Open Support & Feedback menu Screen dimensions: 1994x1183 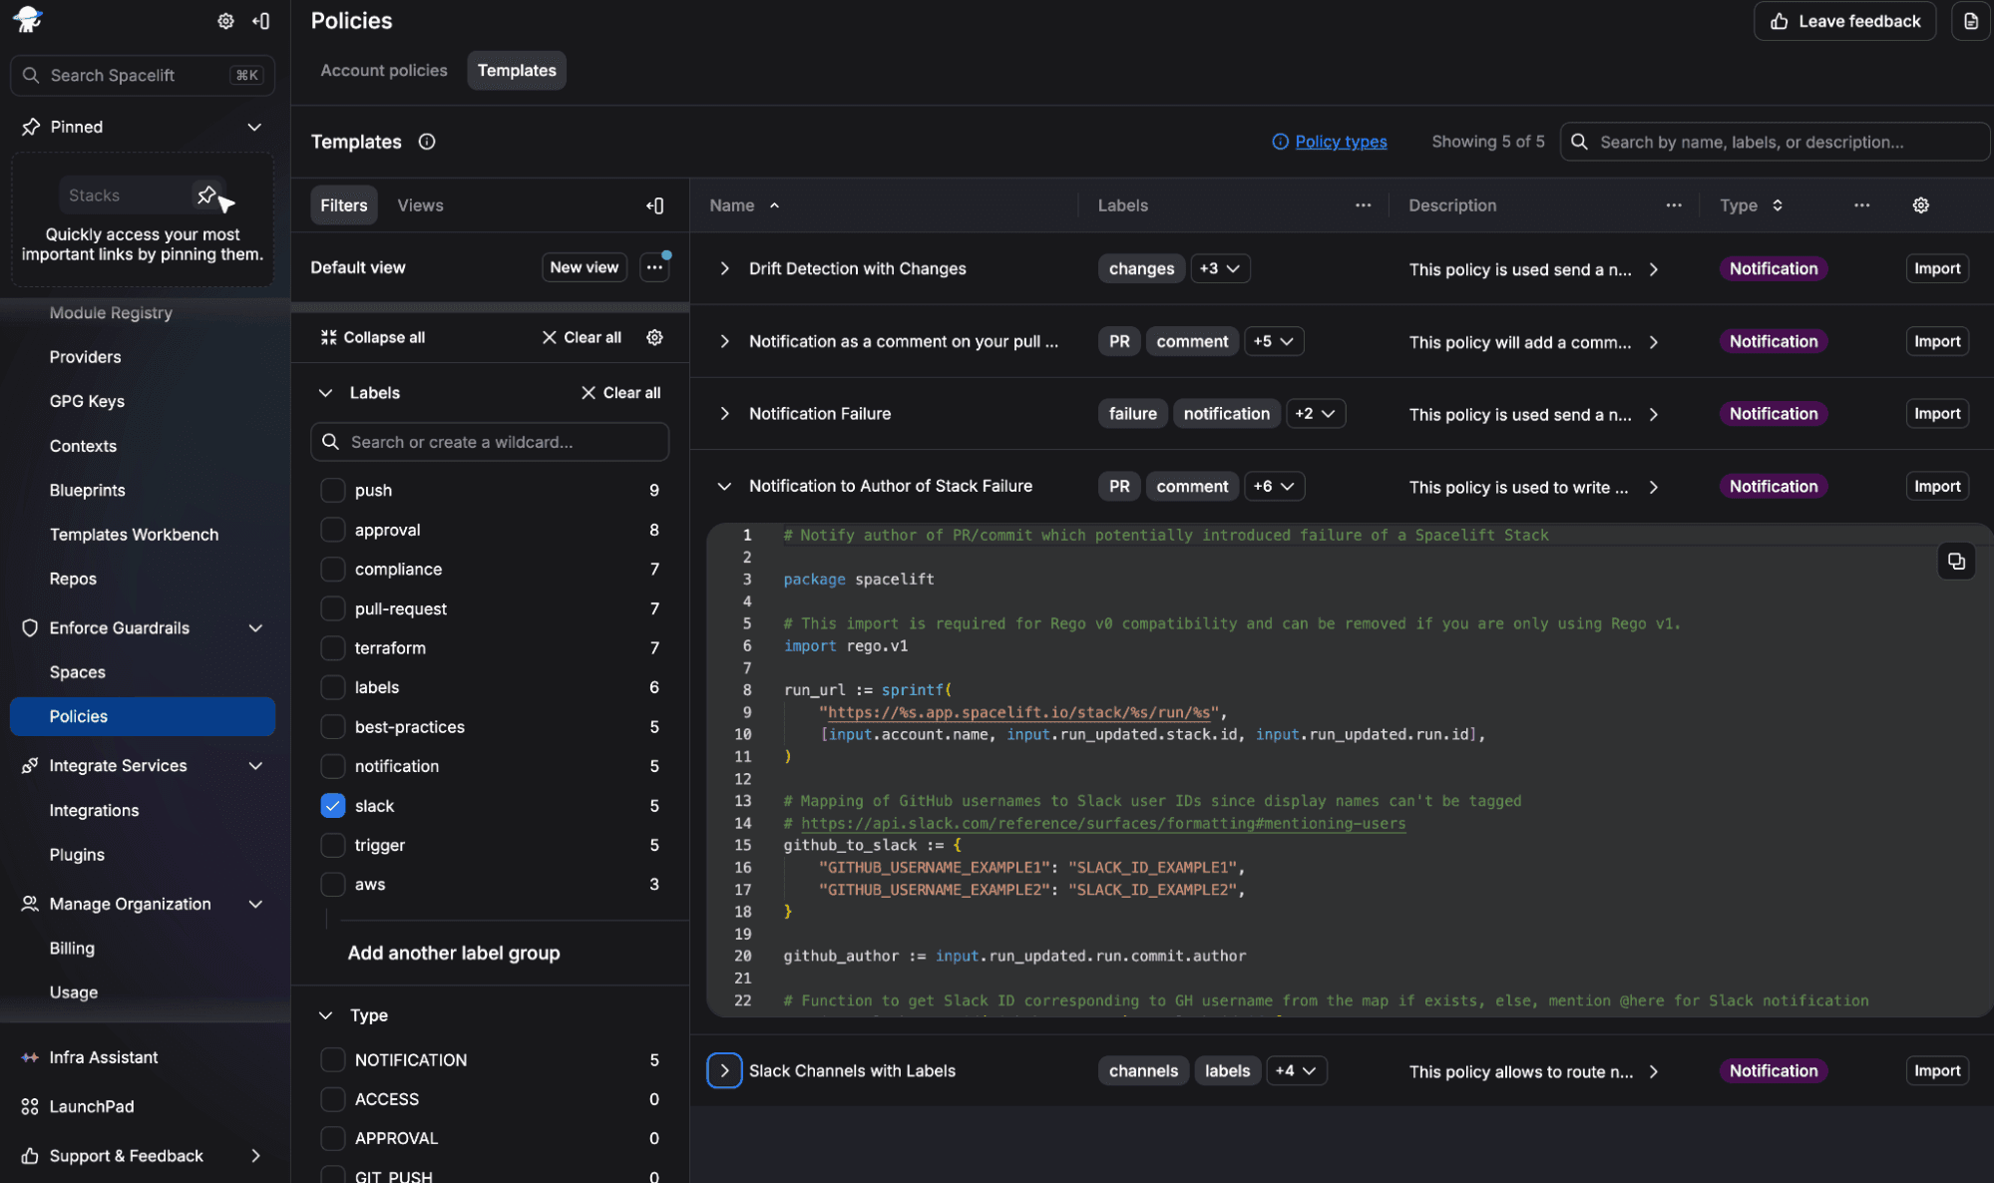(143, 1155)
